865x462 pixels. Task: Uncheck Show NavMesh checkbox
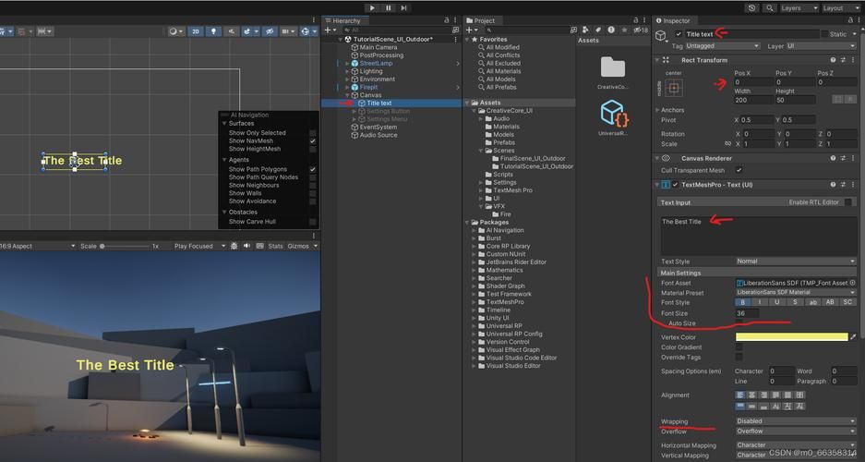click(313, 141)
